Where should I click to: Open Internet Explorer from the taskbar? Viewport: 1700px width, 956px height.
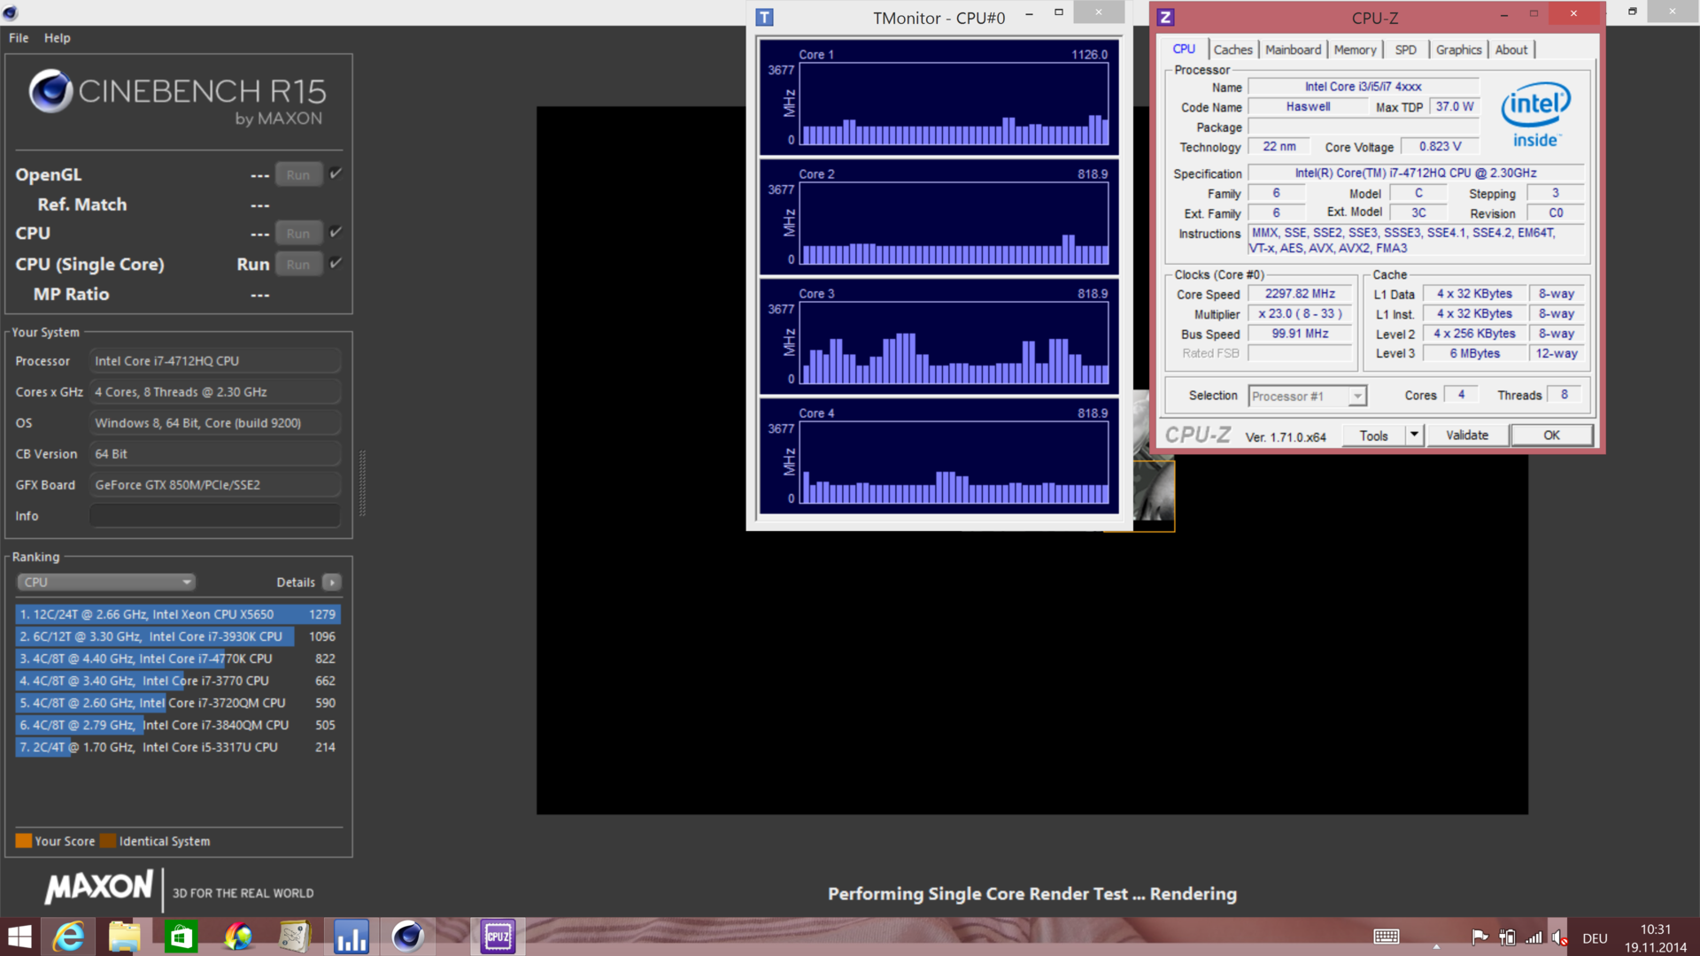[x=68, y=937]
